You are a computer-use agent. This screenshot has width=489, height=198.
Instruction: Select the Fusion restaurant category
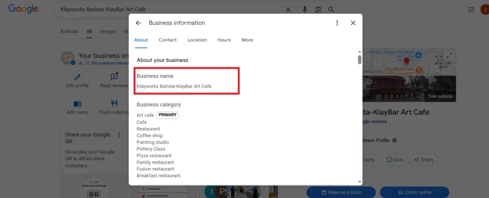coord(155,169)
